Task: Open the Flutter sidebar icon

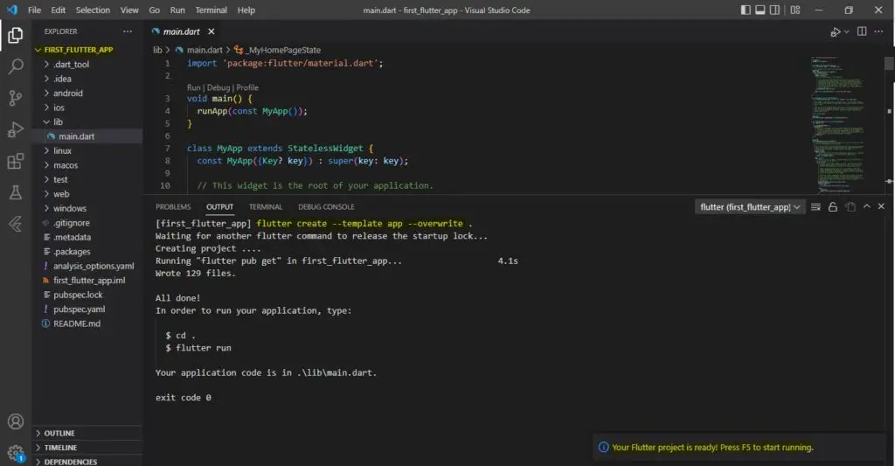Action: click(16, 224)
